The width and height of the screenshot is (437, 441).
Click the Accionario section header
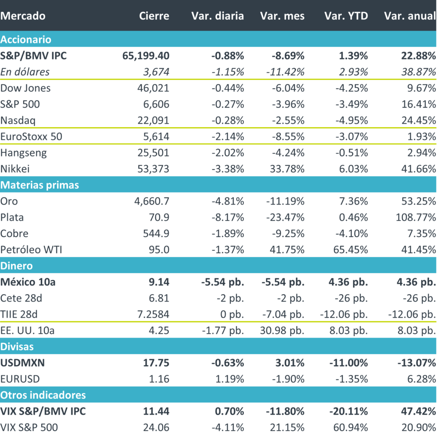coord(26,40)
